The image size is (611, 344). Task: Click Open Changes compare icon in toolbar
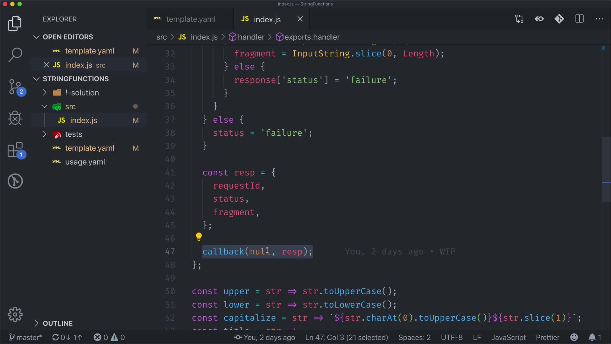click(519, 19)
